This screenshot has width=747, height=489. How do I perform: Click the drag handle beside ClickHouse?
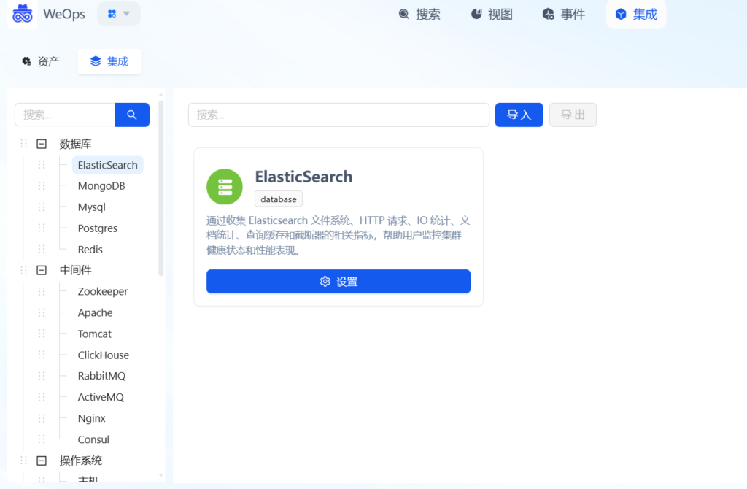coord(42,355)
